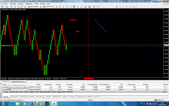Open the Journal terminal tab
The width and height of the screenshot is (169, 106).
96,97
